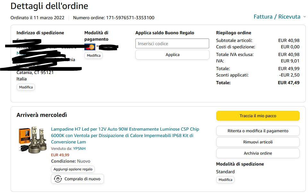Click the Mastercard payment card icon
This screenshot has width=308, height=195.
[90, 47]
